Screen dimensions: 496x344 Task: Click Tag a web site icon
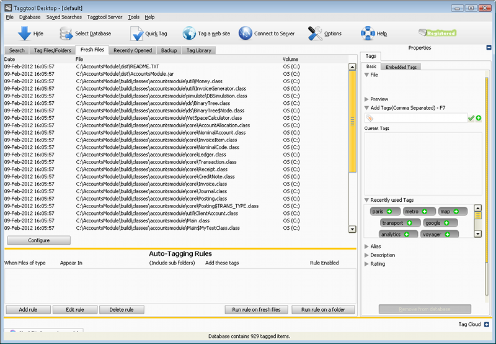(x=190, y=33)
